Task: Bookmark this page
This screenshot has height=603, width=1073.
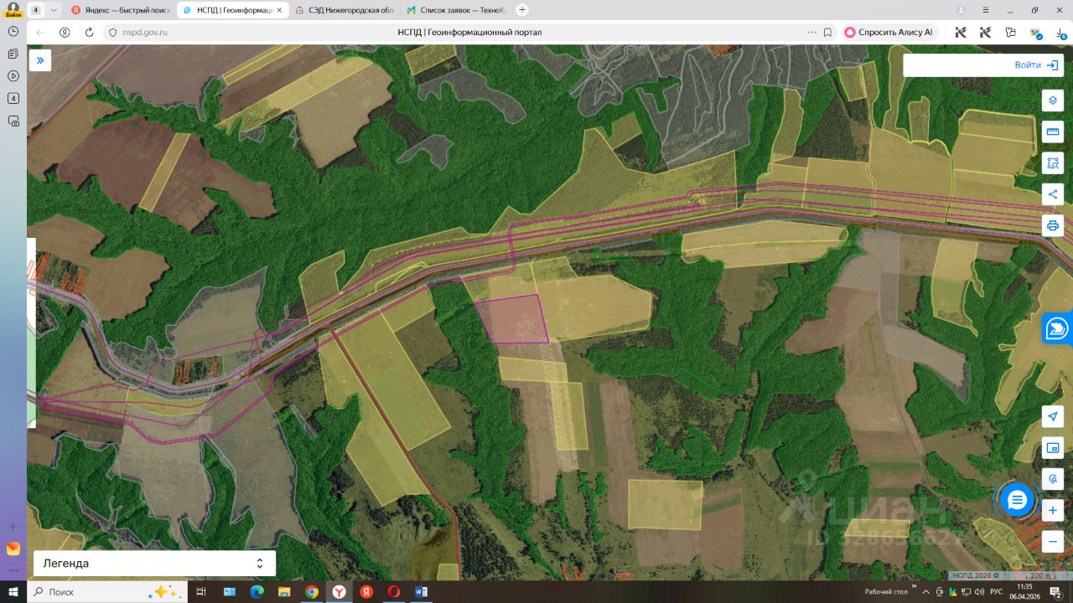Action: click(x=827, y=33)
